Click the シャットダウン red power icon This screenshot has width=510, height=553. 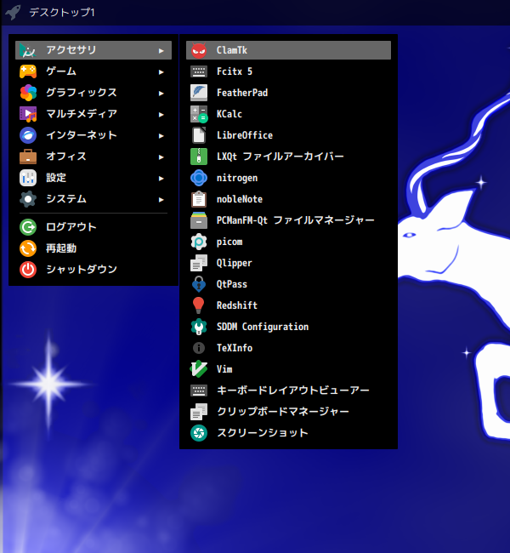coord(28,270)
